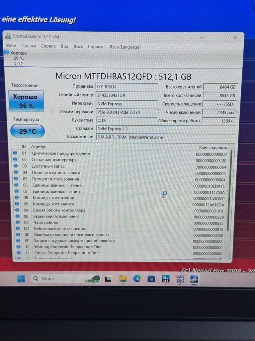This screenshot has width=255, height=341.
Task: Click status dot for Порог доступного запаса row
Action: 16,172
